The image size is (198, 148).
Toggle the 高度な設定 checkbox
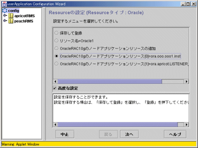[55, 88]
